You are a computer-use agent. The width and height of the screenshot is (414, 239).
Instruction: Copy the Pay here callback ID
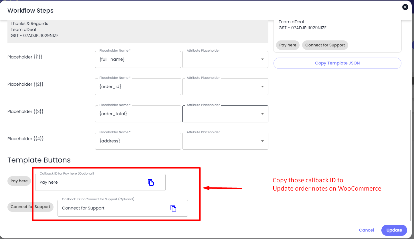coord(151,182)
